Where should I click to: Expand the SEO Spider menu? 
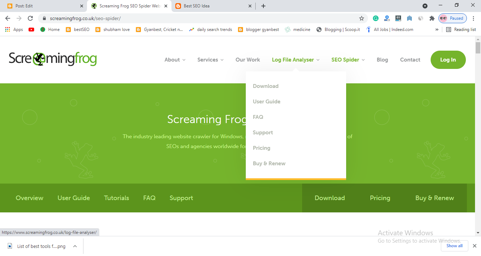click(348, 60)
